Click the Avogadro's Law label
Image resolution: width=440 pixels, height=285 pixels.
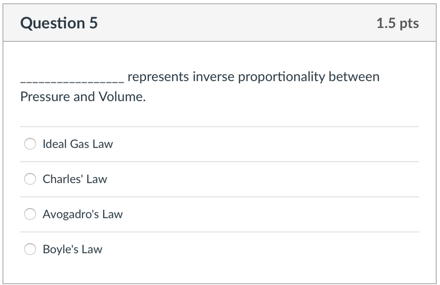82,214
